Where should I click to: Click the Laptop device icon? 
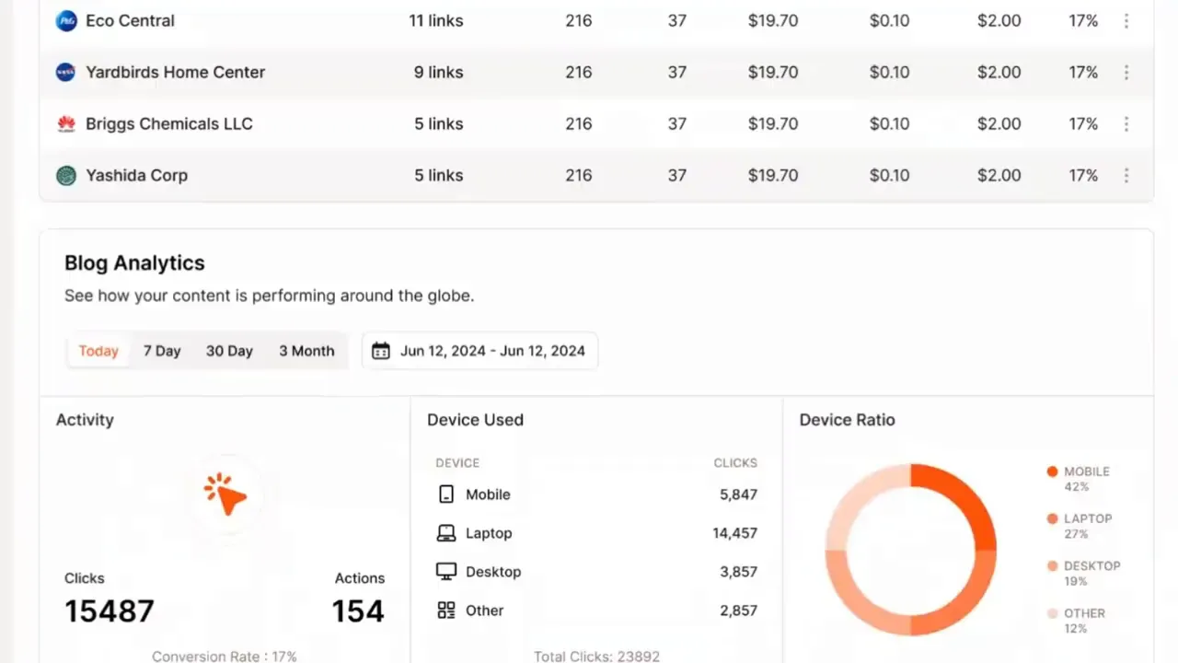[445, 532]
